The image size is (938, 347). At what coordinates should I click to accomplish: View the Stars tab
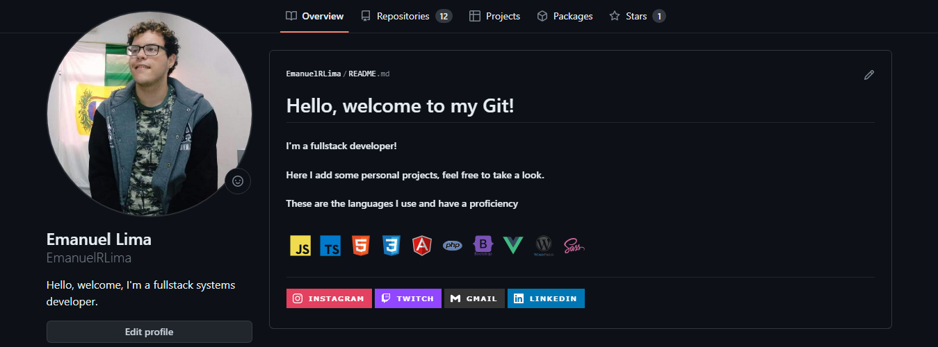coord(637,16)
